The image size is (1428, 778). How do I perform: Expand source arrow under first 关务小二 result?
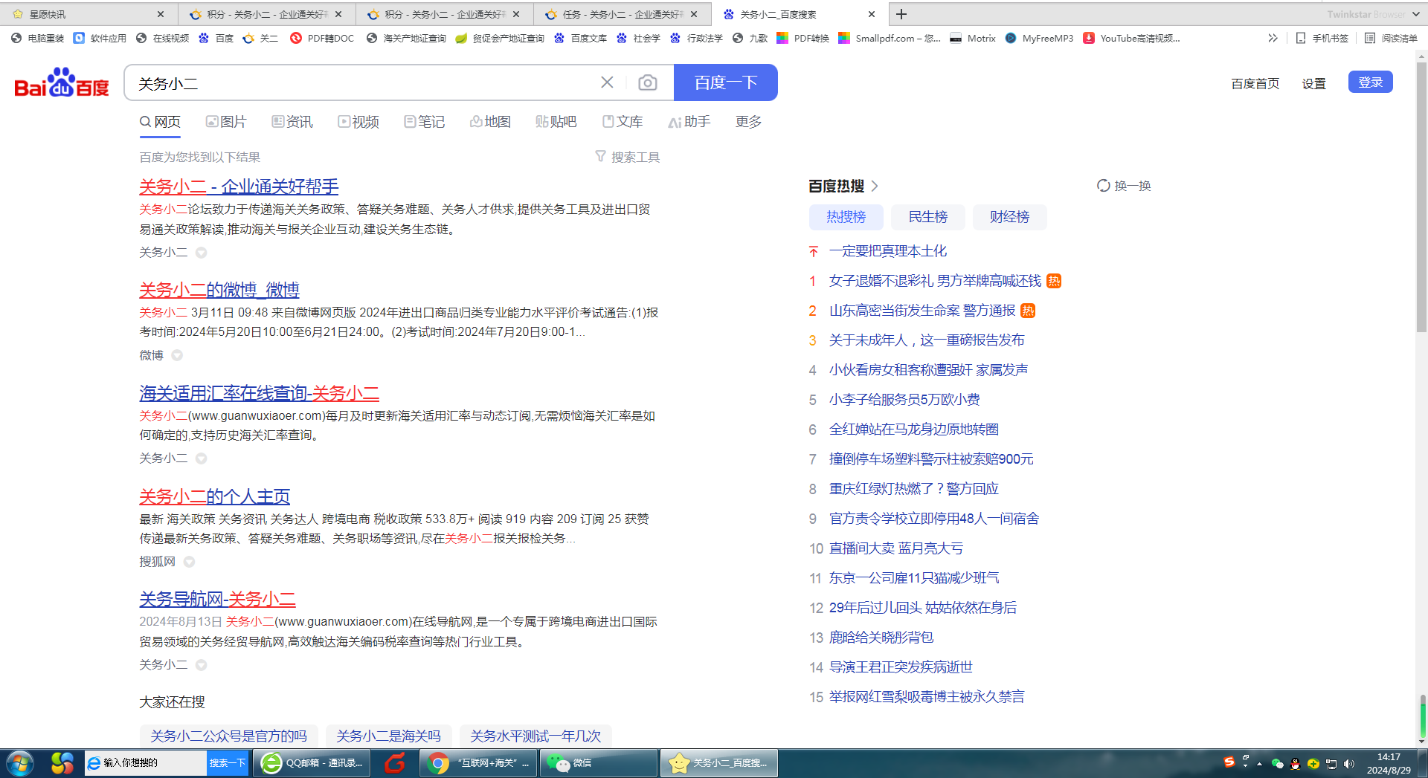[201, 253]
